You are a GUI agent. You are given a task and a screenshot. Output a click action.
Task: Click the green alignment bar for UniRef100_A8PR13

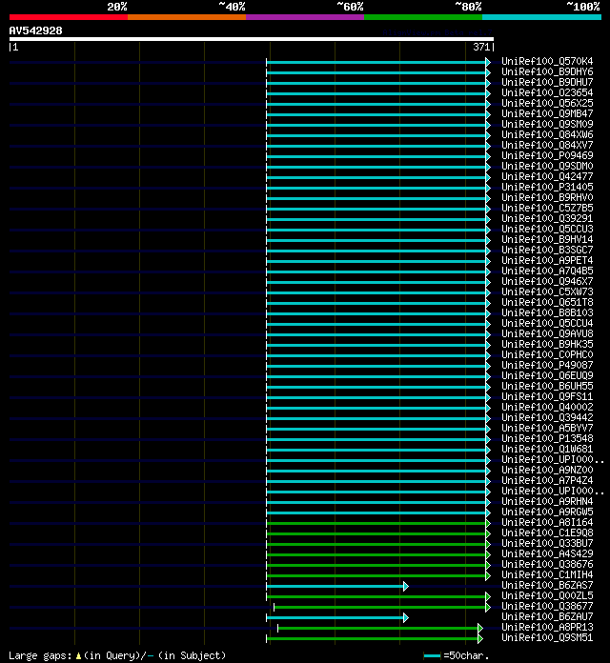[x=380, y=628]
